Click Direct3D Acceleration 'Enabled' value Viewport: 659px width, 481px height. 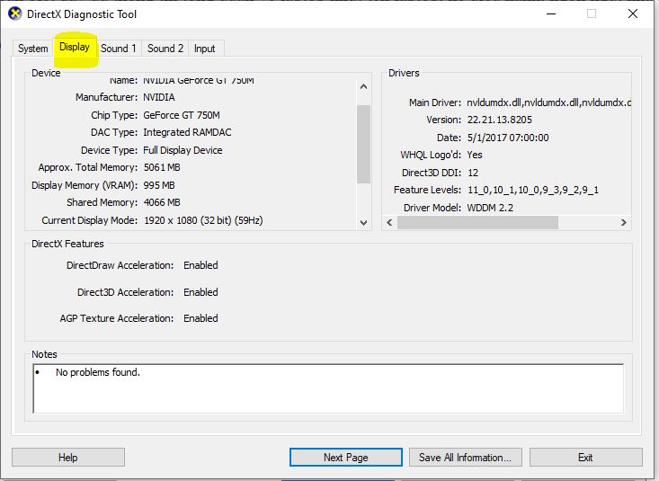pos(200,292)
